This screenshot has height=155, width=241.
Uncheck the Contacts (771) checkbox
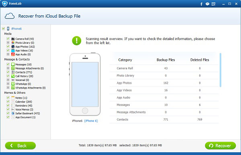8,72
